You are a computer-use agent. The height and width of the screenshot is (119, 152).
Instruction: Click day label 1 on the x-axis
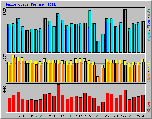(10, 116)
